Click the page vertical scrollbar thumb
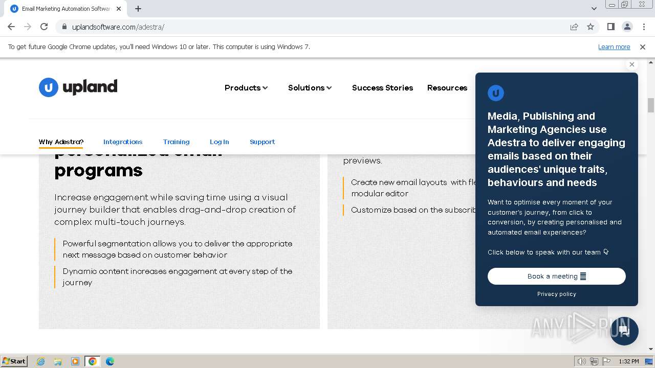Screen dimensions: 655x368 (651, 105)
